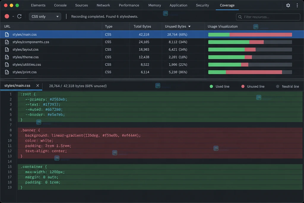The width and height of the screenshot is (304, 203).
Task: Open the Console tab
Action: pos(60,5)
